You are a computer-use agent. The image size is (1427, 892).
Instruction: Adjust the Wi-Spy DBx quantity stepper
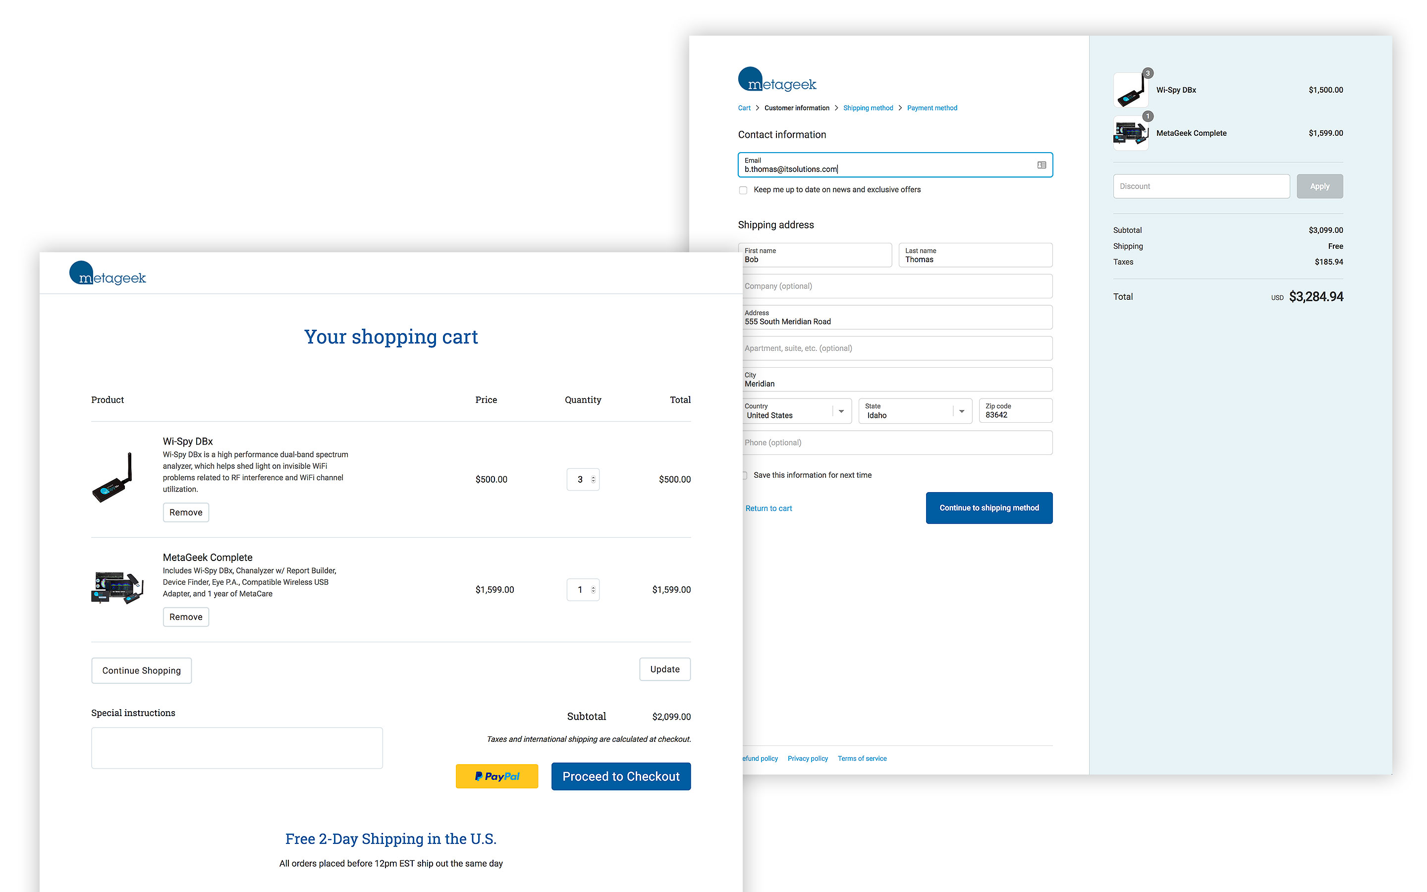click(x=593, y=480)
